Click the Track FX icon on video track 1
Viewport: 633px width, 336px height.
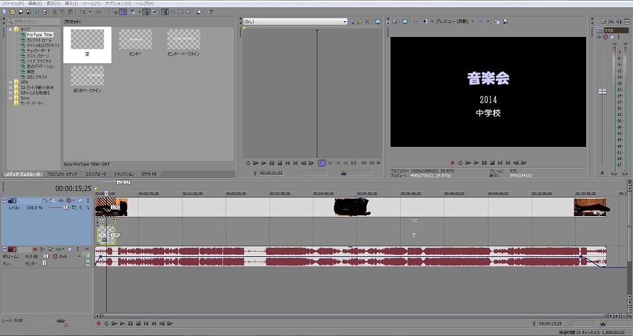[61, 200]
